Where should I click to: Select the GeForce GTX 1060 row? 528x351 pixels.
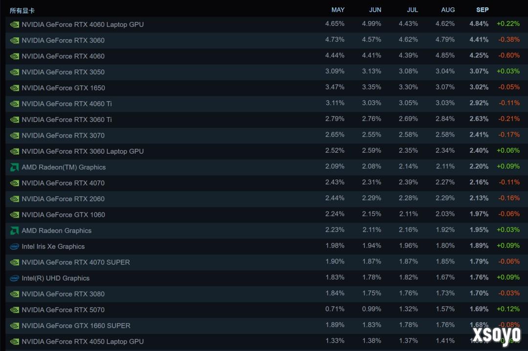click(x=63, y=214)
